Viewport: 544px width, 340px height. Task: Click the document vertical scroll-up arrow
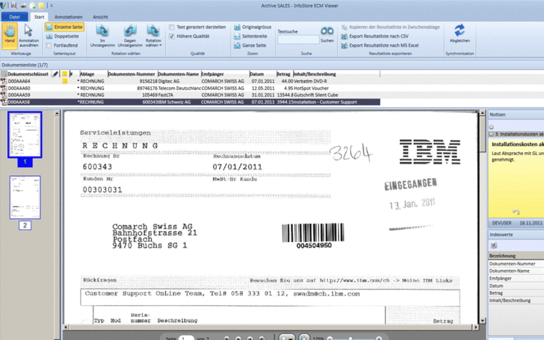coord(482,113)
